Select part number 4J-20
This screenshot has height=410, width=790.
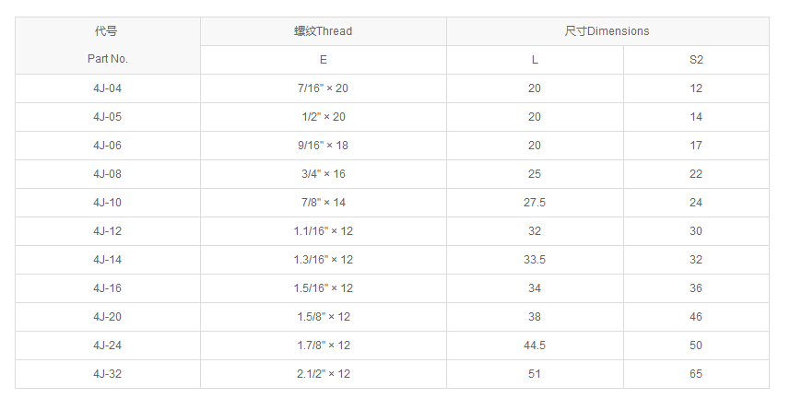tap(107, 317)
